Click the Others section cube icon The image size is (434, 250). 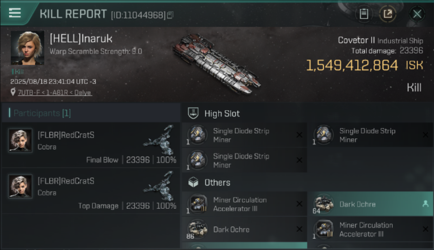[x=193, y=182]
